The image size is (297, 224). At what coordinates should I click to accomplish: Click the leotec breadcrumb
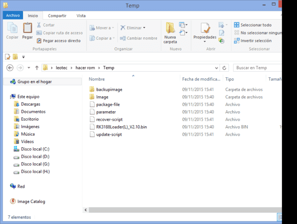(x=61, y=68)
